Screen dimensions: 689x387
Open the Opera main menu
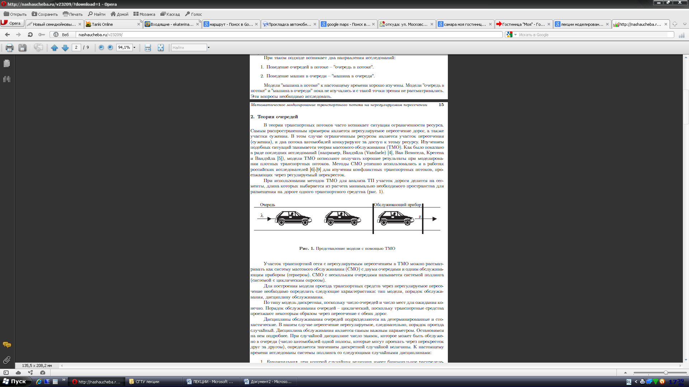(x=12, y=23)
